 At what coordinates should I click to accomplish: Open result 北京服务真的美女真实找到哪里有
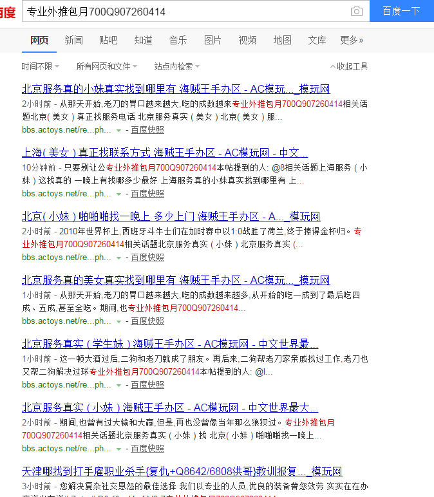(x=176, y=280)
